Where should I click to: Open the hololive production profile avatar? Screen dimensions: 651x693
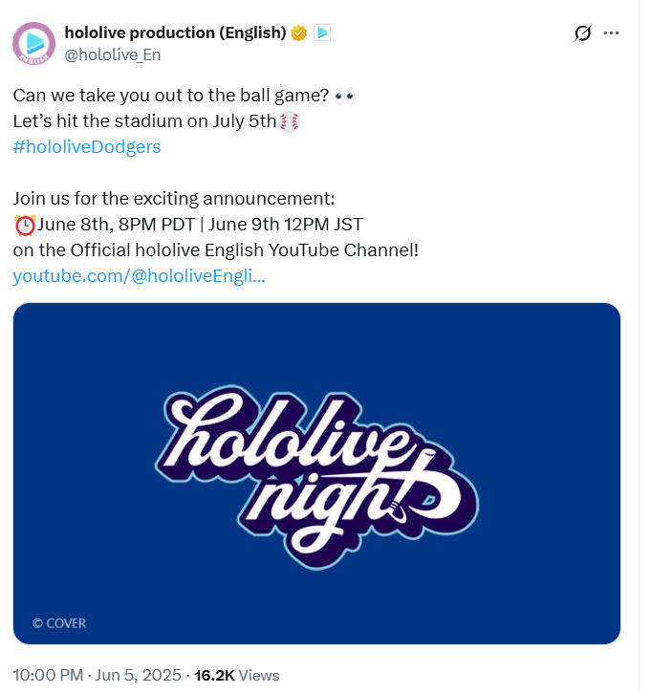pyautogui.click(x=34, y=43)
